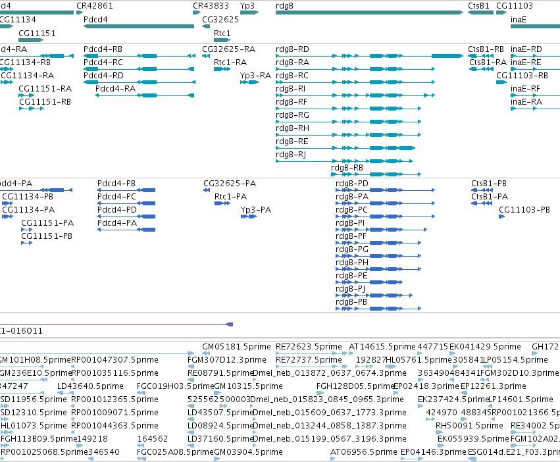Click protein label Yp3-PA

click(x=256, y=210)
